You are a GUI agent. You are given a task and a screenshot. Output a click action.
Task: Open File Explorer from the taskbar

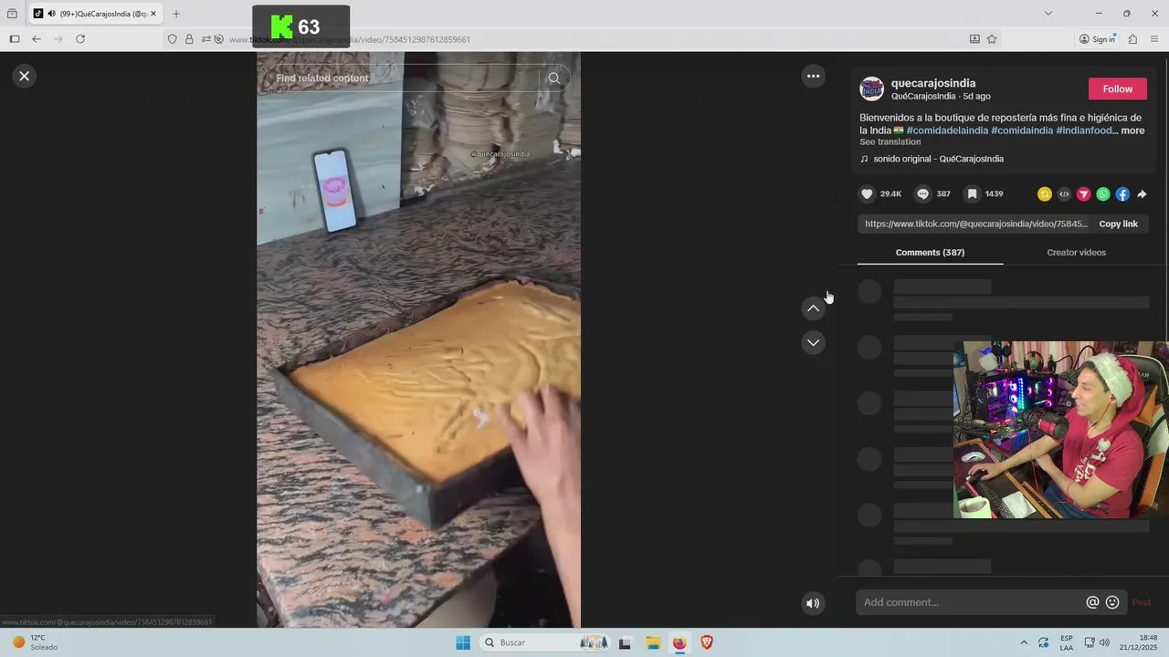coord(653,642)
